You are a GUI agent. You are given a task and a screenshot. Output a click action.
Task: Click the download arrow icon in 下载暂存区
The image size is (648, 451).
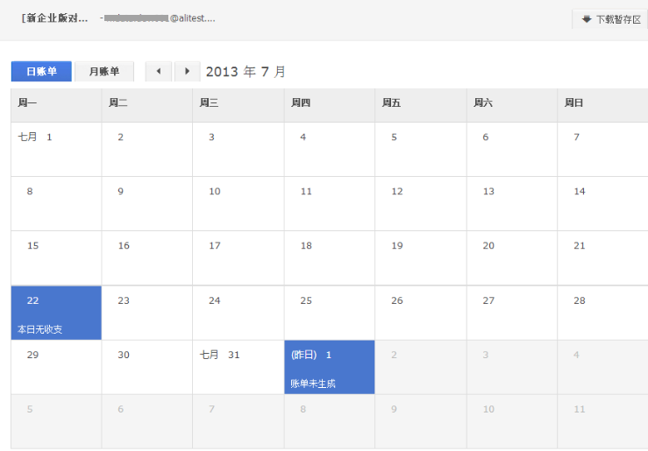(x=587, y=19)
